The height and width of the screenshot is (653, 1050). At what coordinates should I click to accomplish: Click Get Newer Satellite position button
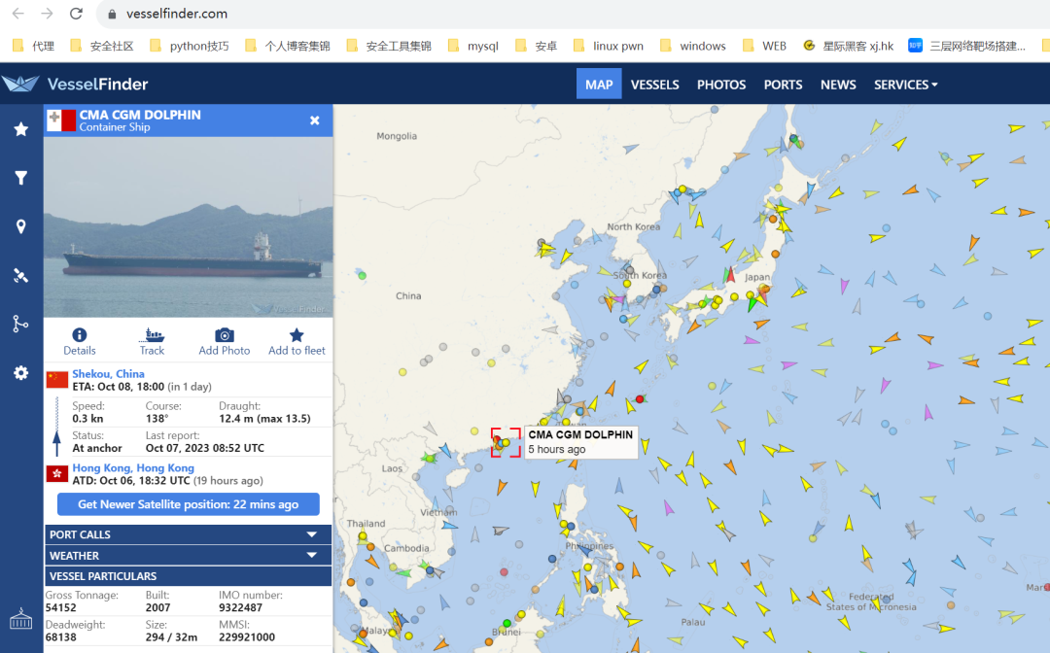pyautogui.click(x=189, y=504)
